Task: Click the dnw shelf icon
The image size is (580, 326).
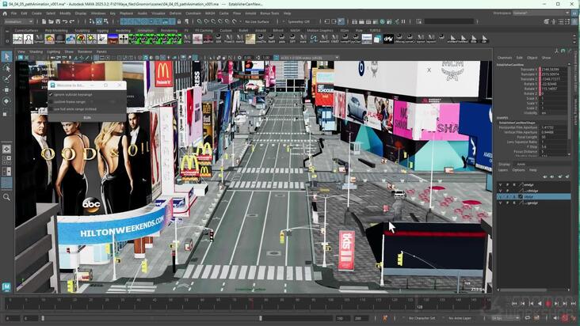Action: (388, 39)
